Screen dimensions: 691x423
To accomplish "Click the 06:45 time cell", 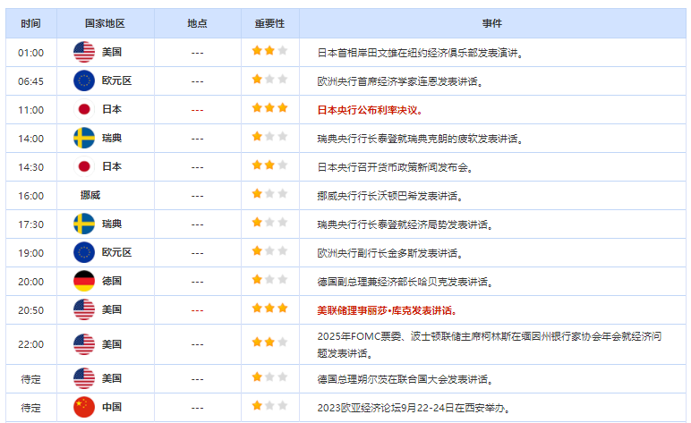I will point(30,81).
